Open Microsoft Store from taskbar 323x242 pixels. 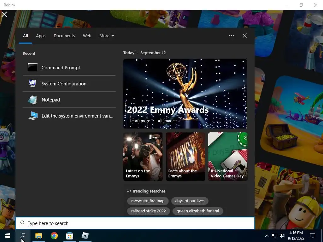69,236
